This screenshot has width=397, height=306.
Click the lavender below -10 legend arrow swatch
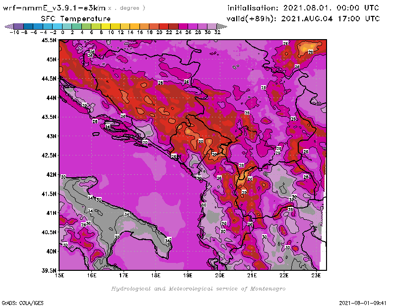click(x=9, y=27)
